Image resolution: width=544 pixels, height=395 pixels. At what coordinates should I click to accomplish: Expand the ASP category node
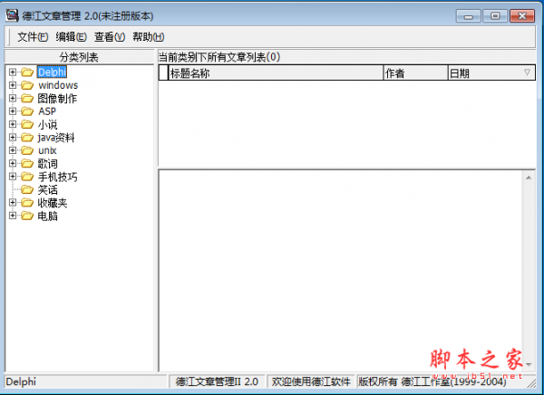click(13, 111)
